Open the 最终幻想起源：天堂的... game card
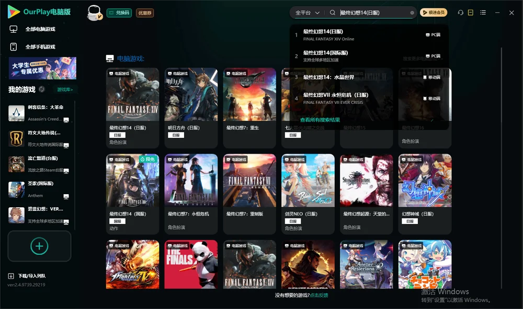This screenshot has height=309, width=523. click(366, 194)
